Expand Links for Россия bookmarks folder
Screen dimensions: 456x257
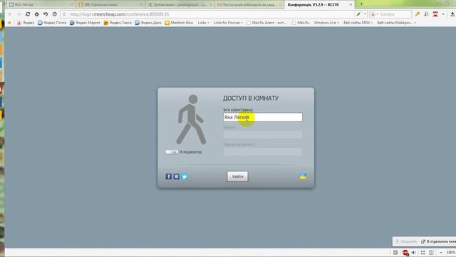[x=228, y=22]
